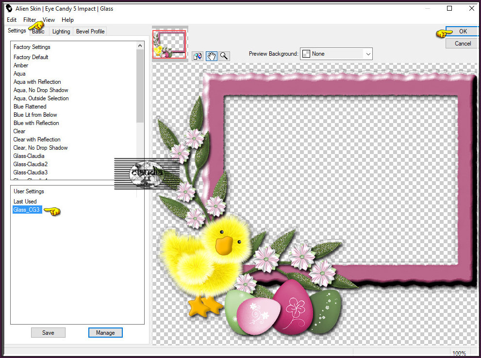Click the preview image of the frame

(x=315, y=203)
